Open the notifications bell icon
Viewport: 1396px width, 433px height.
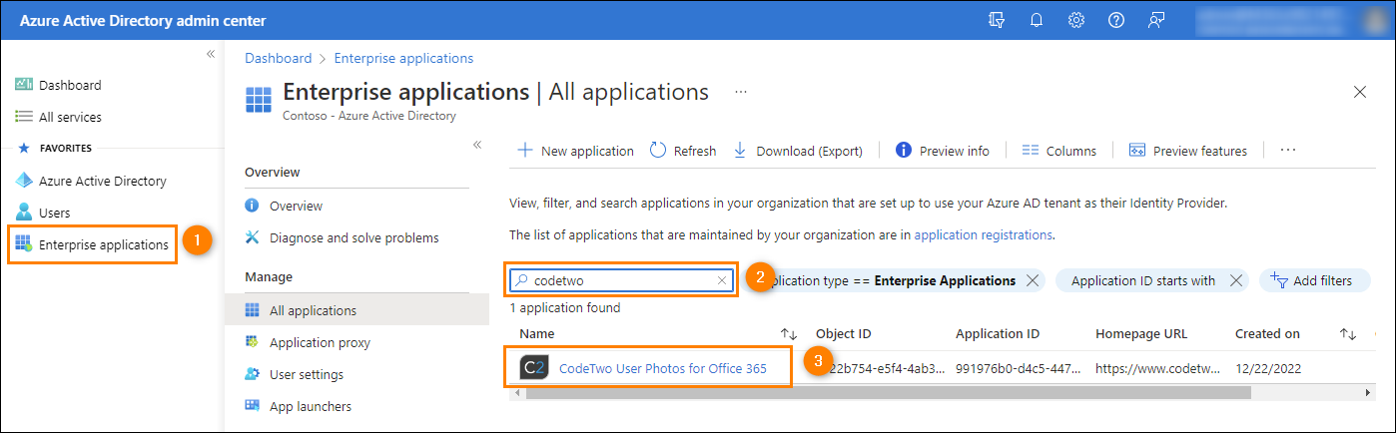[1036, 20]
